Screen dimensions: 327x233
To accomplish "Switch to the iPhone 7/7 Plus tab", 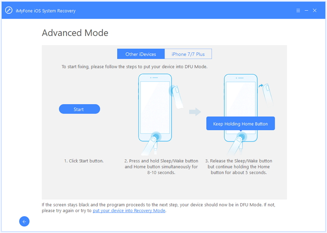I will (188, 54).
